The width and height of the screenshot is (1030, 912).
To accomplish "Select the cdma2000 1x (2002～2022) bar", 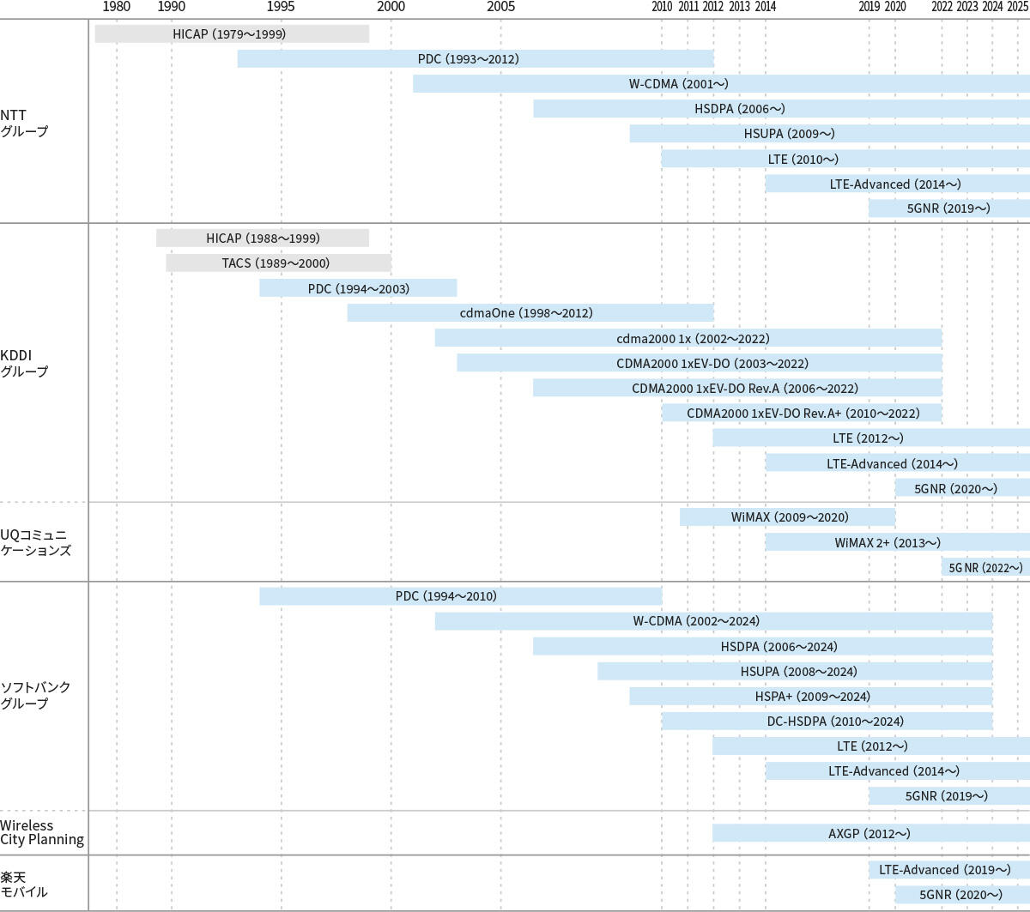I will [x=688, y=339].
